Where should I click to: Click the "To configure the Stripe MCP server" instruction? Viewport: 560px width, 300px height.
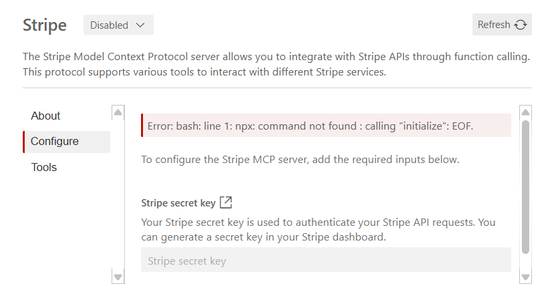(300, 160)
